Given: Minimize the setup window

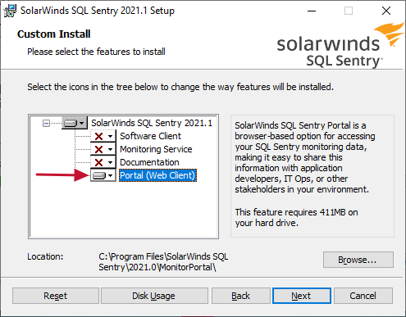Looking at the screenshot, I should (312, 11).
